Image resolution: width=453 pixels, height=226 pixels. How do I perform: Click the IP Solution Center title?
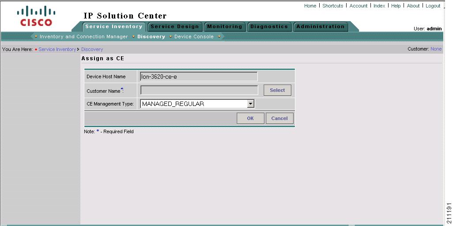(125, 15)
